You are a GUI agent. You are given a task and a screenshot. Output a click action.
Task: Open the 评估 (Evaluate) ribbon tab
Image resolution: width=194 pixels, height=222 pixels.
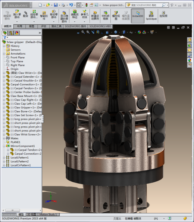[44, 26]
